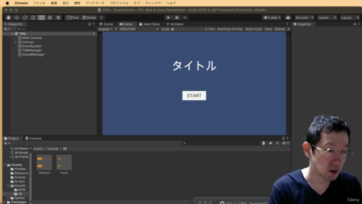Image resolution: width=362 pixels, height=204 pixels.
Task: Select the Inspector tab
Action: pyautogui.click(x=303, y=24)
